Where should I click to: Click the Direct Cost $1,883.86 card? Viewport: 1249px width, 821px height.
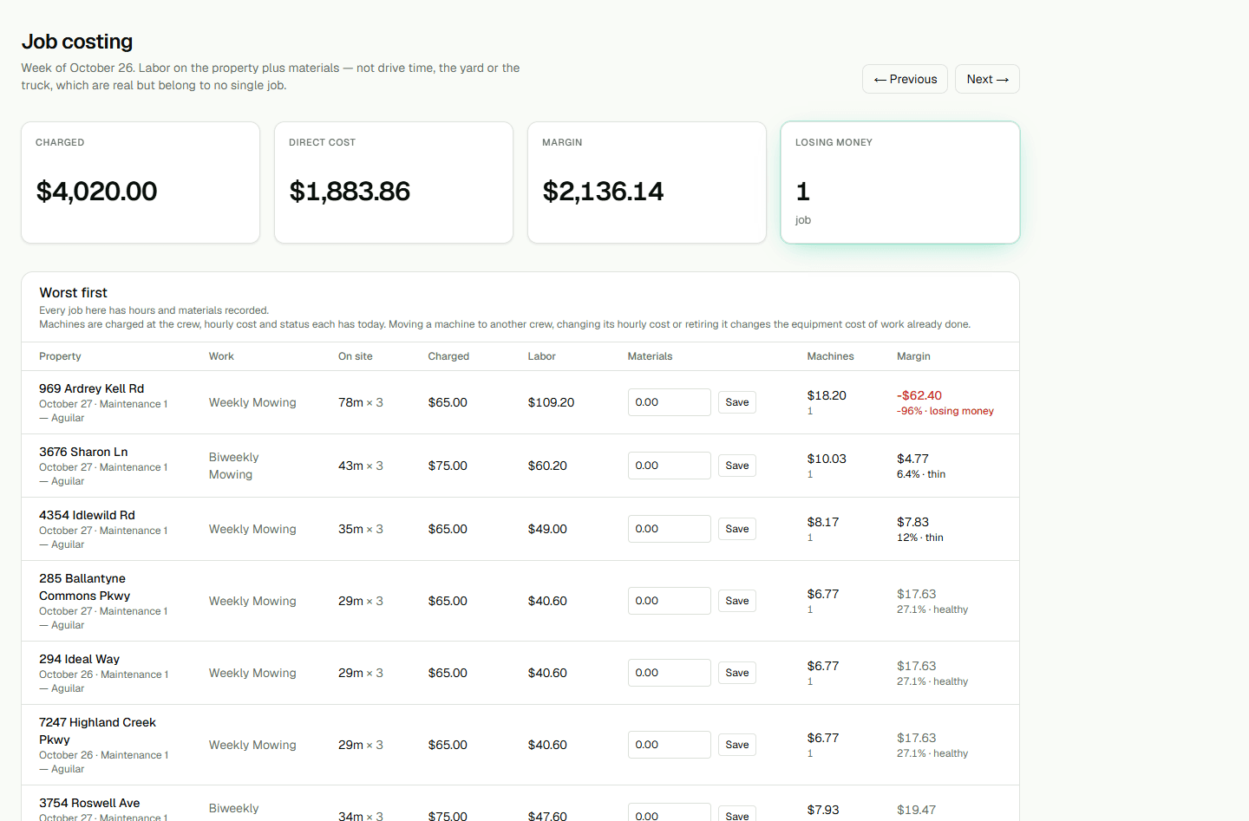pos(394,183)
